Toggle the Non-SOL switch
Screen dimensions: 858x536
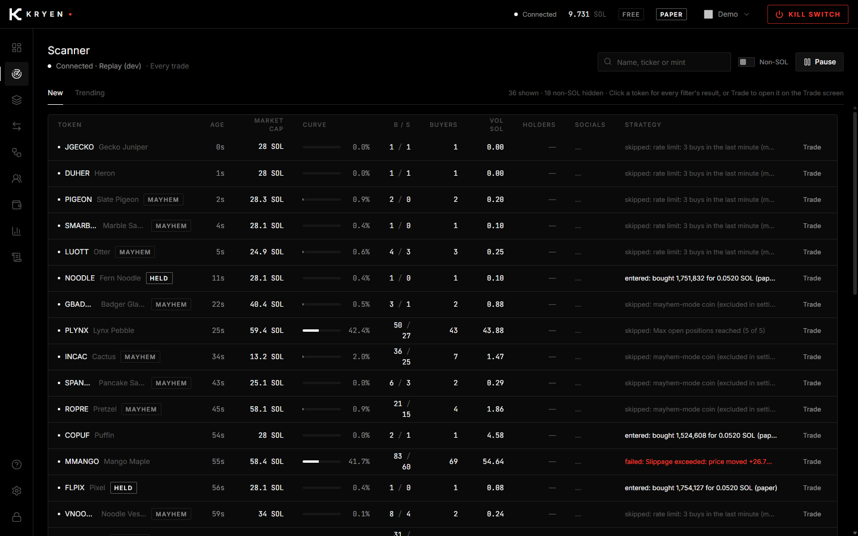746,62
